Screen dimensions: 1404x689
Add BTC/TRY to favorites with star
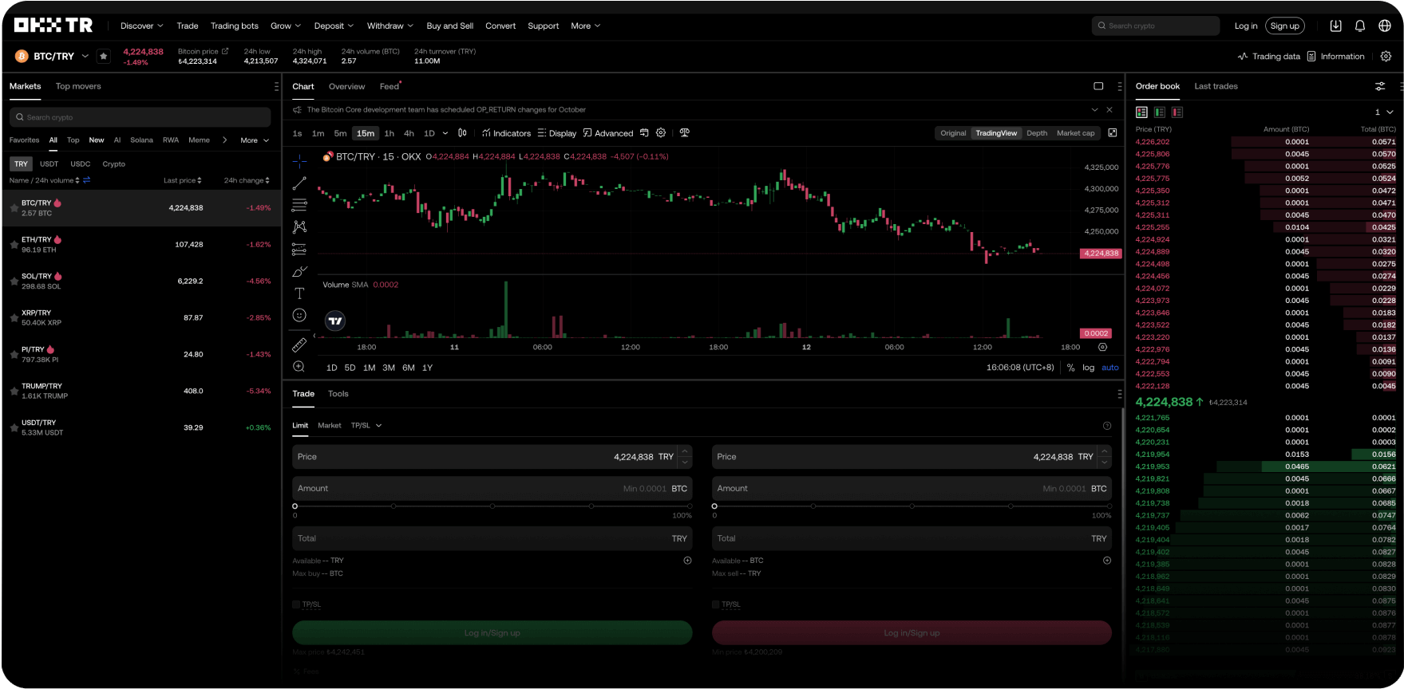point(103,56)
